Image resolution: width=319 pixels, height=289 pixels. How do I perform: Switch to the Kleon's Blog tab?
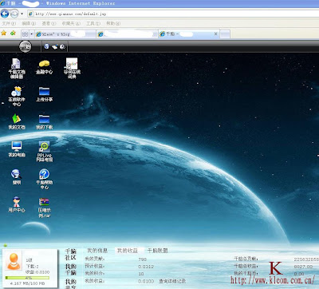[x=65, y=34]
